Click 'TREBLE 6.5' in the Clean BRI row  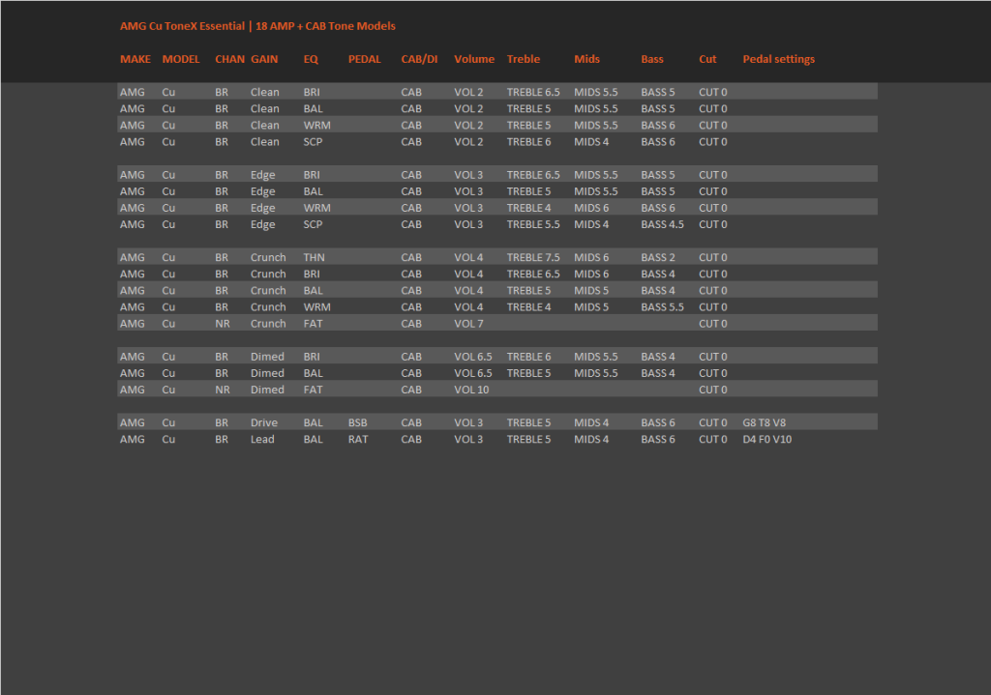533,92
